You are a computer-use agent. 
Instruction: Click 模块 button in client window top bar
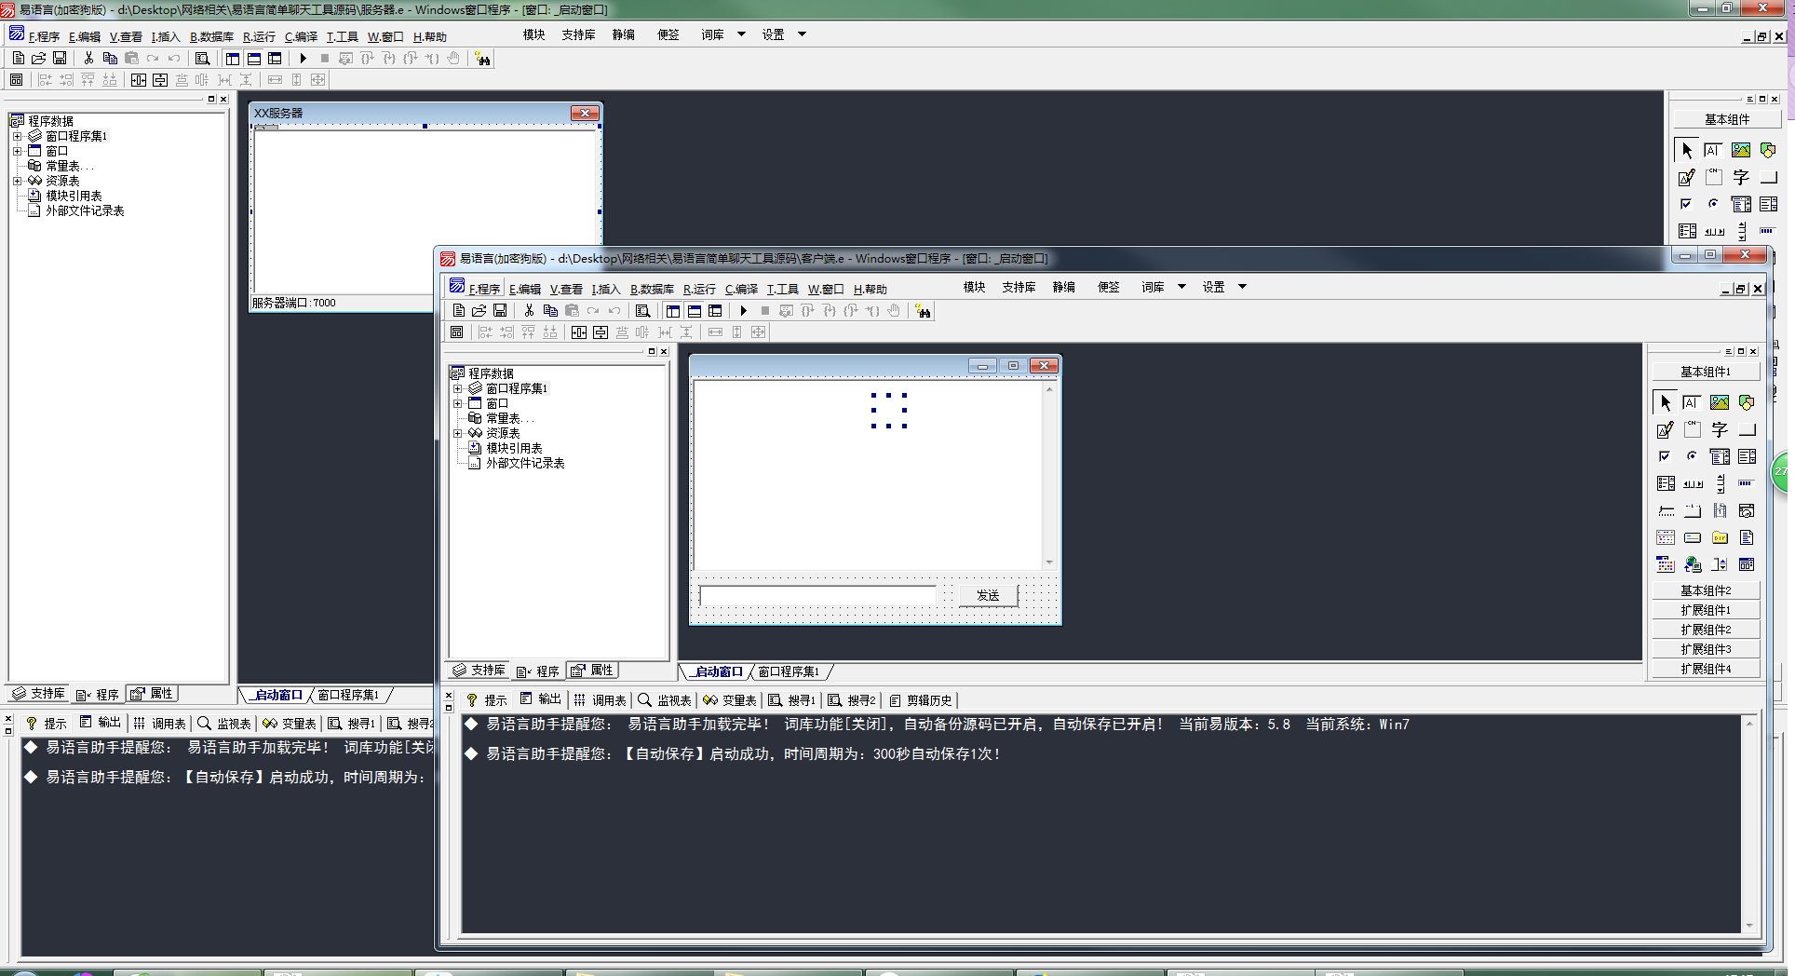tap(974, 287)
